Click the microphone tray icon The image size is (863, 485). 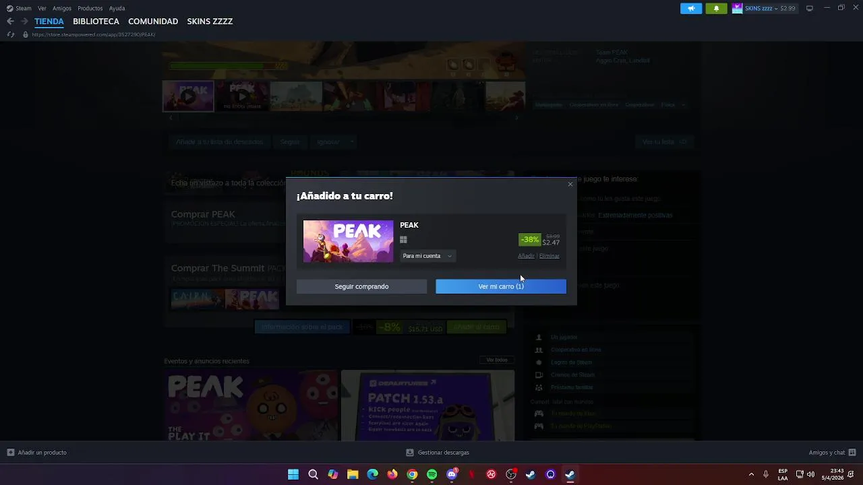[x=766, y=474]
